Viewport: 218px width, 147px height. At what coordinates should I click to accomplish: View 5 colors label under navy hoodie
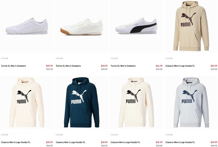pos(59,135)
